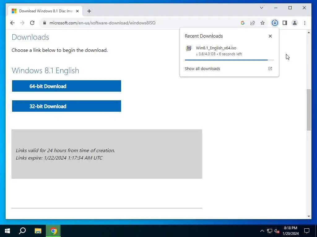Open network status tray icon

click(x=270, y=231)
